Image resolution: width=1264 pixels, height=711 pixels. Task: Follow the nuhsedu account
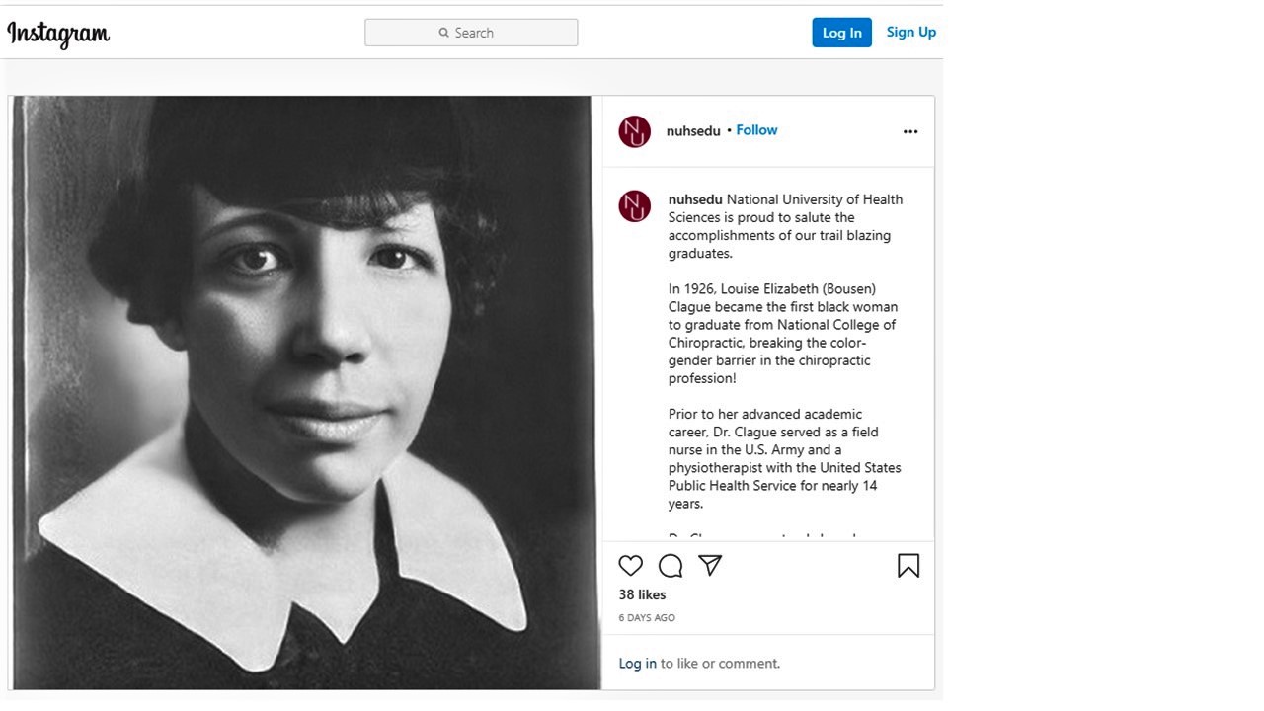tap(756, 130)
